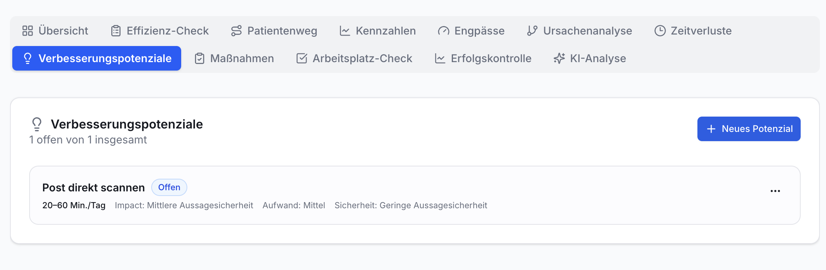
Task: Click the Sicherheit: Geringe Aussagesicherheit text
Action: click(x=411, y=205)
